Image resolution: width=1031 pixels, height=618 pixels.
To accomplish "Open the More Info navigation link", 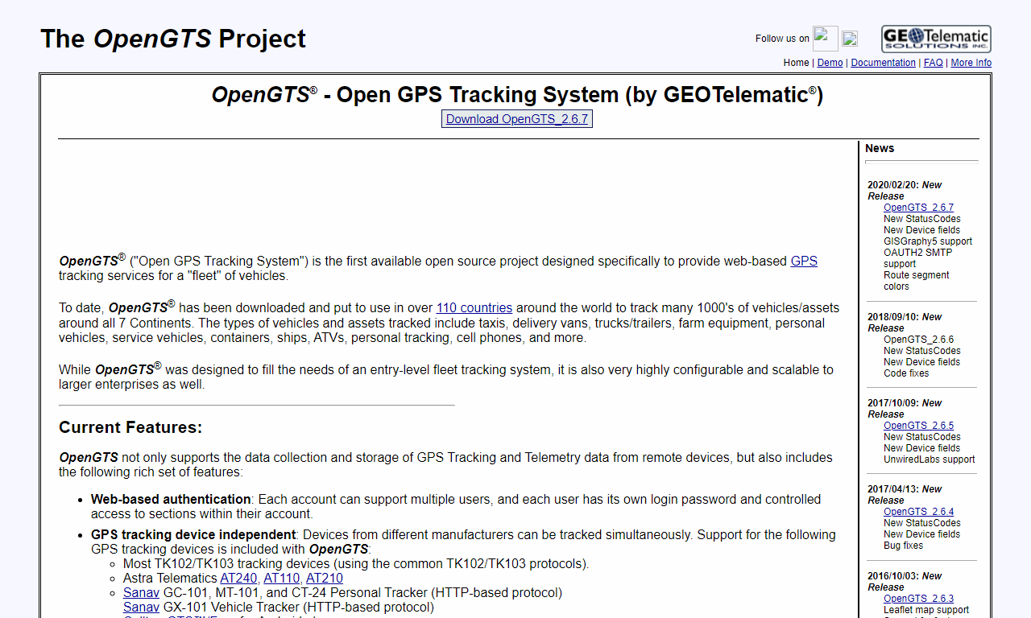I will click(x=971, y=63).
